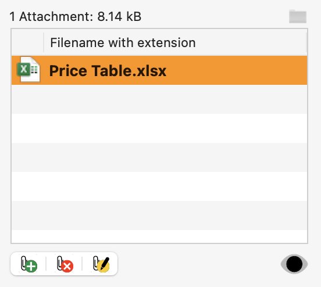Click separator between remove and edit attachment icons
This screenshot has width=321, height=287.
click(82, 264)
